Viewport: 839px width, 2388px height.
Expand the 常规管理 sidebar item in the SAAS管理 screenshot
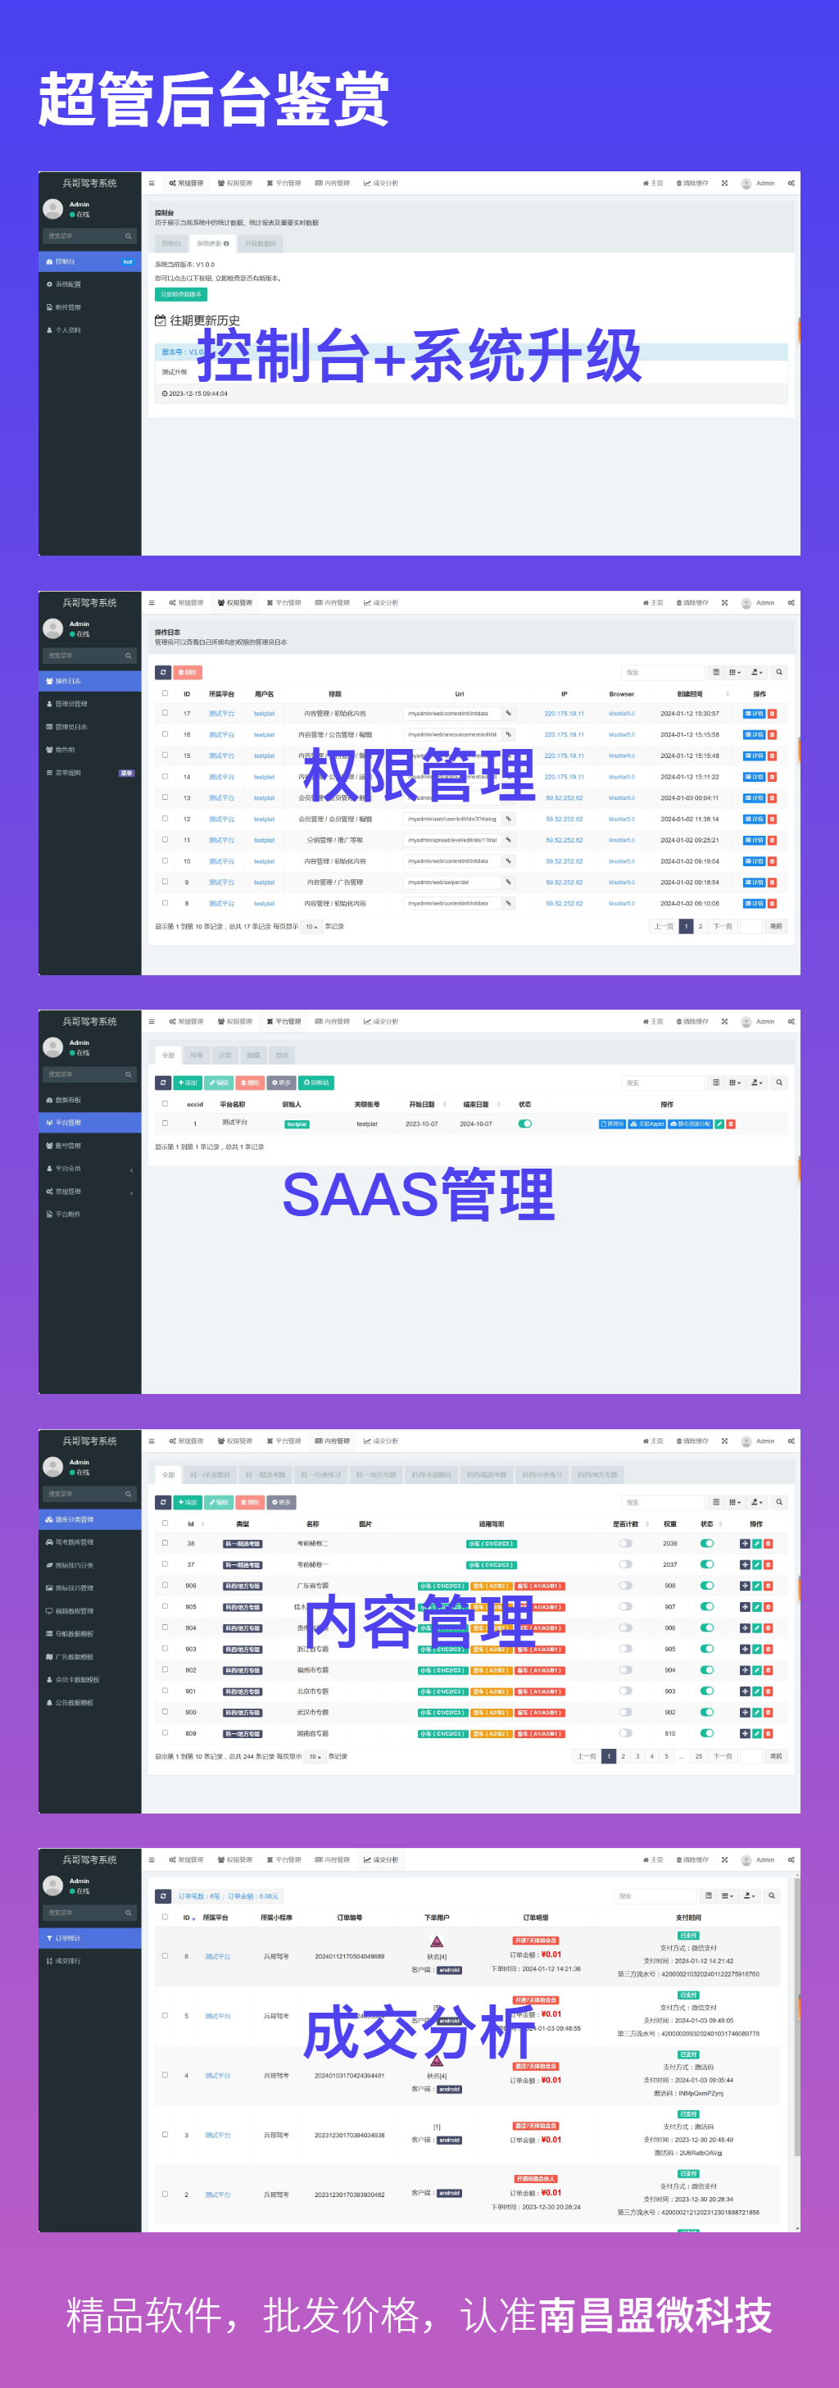(x=90, y=1192)
